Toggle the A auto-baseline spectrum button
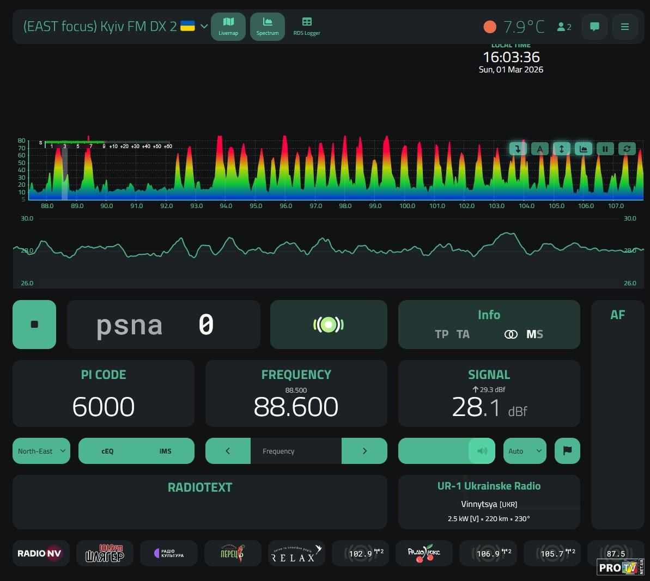The height and width of the screenshot is (581, 650). click(x=539, y=149)
